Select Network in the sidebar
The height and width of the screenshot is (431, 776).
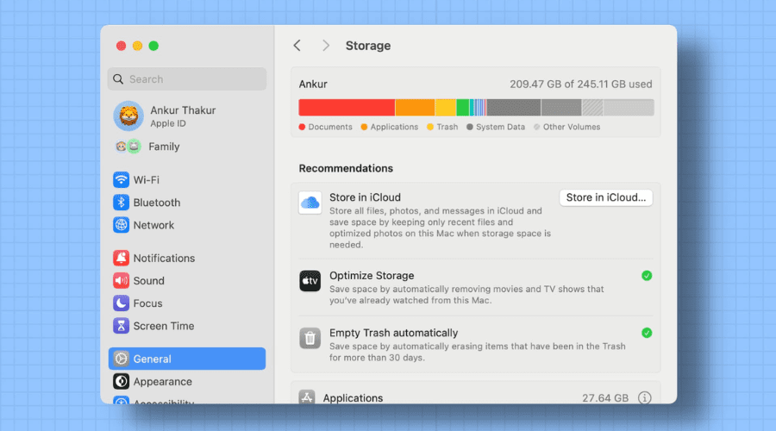[x=187, y=225]
